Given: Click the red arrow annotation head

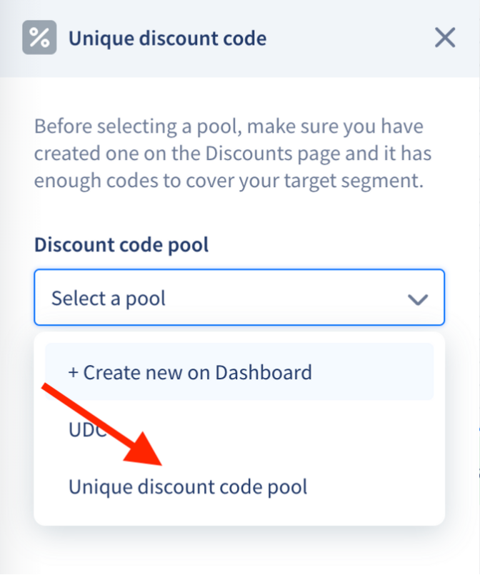Looking at the screenshot, I should click(x=145, y=451).
